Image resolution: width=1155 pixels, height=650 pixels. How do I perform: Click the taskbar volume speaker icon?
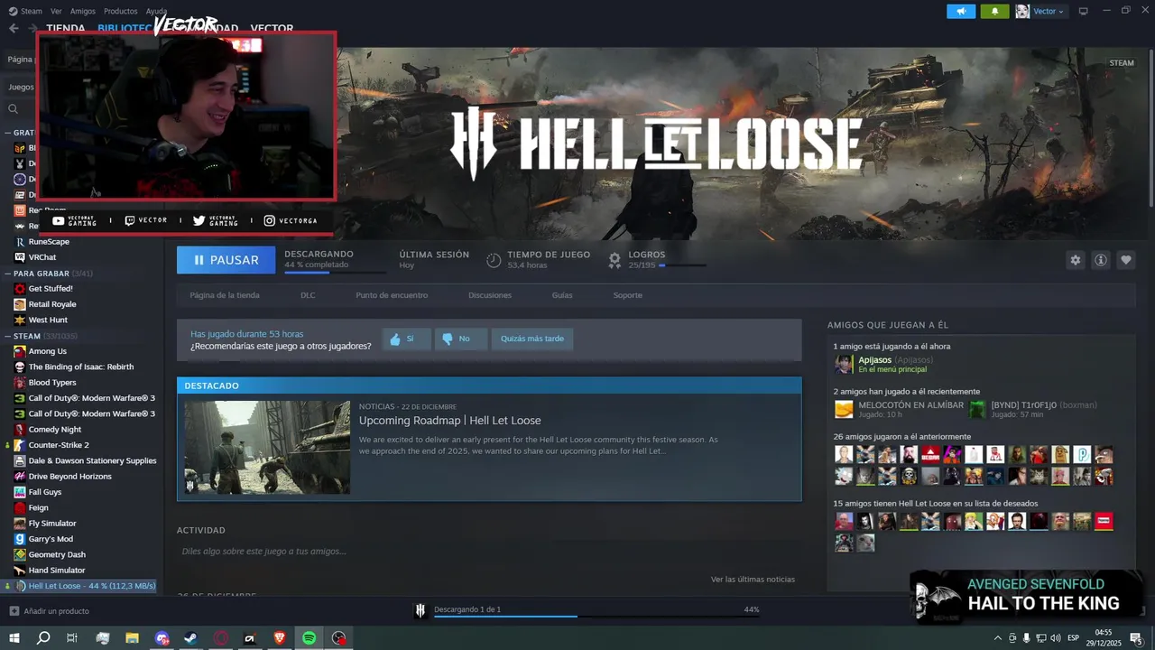point(1055,638)
